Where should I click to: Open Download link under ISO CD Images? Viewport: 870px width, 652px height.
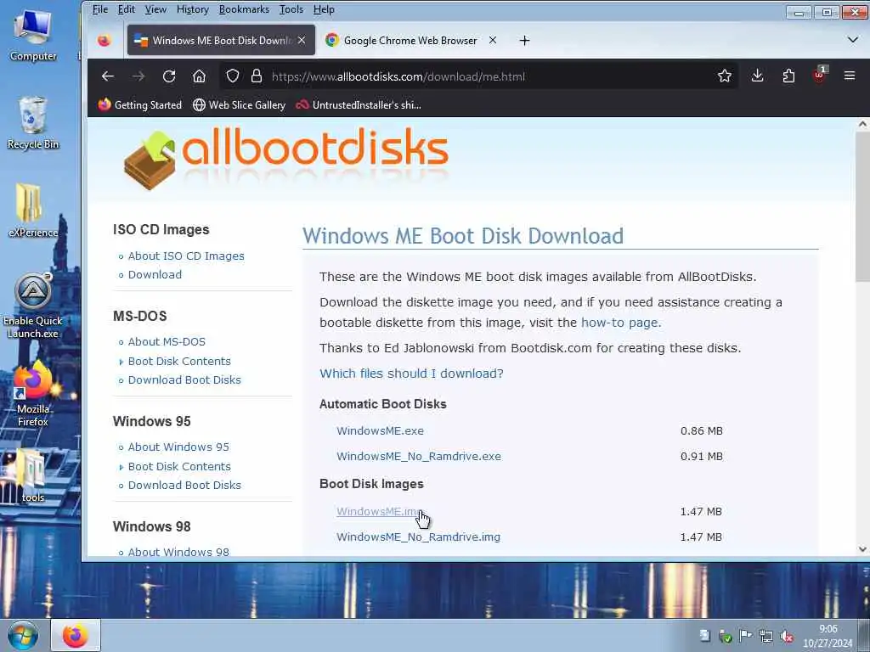click(x=155, y=274)
